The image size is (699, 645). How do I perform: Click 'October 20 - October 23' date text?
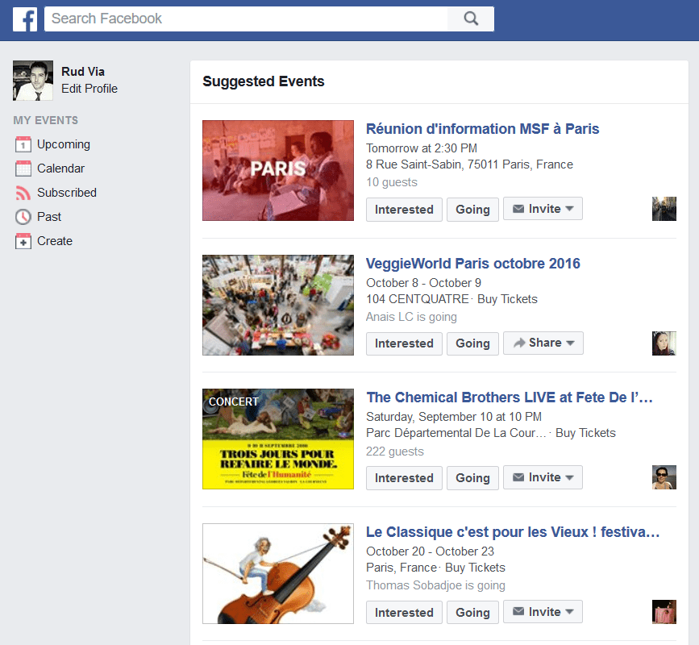431,551
